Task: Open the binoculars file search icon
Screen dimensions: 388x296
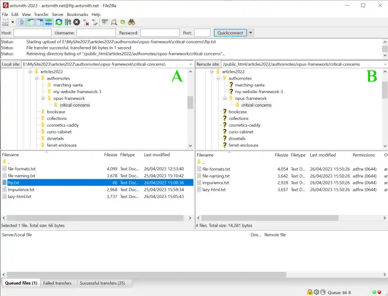Action: (131, 22)
